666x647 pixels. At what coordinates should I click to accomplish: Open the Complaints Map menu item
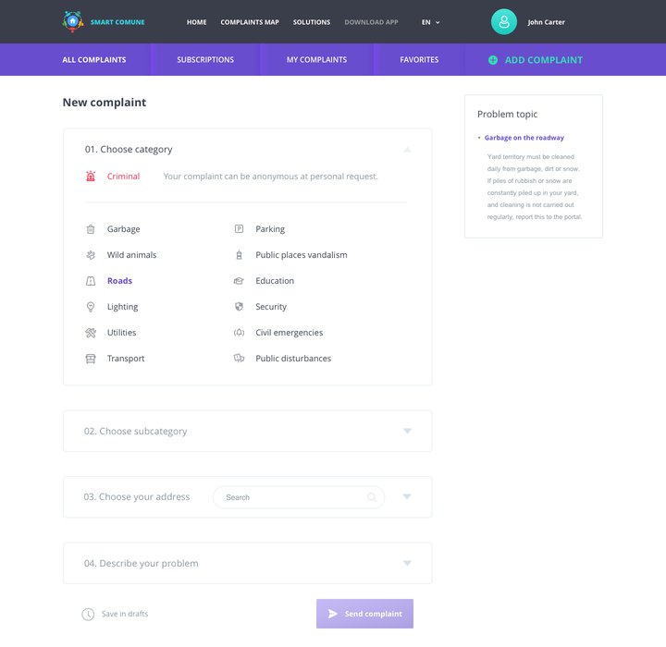pos(250,22)
